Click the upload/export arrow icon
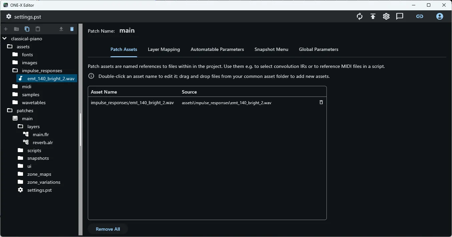The image size is (452, 237). point(373,16)
